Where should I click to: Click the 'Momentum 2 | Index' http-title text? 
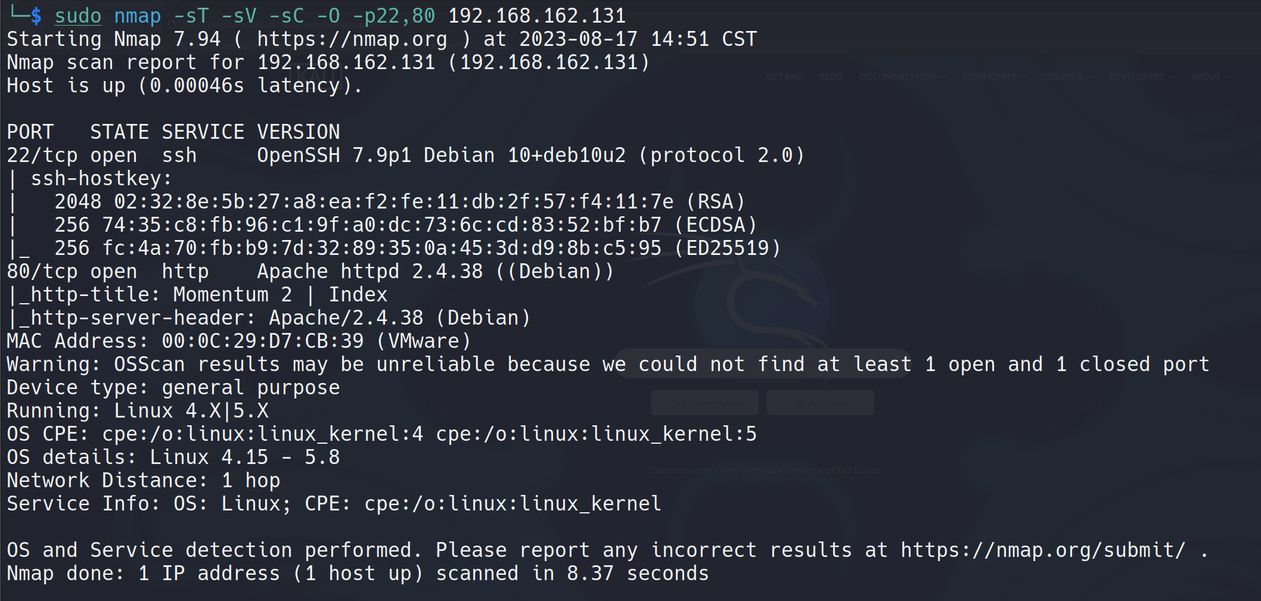[x=280, y=295]
